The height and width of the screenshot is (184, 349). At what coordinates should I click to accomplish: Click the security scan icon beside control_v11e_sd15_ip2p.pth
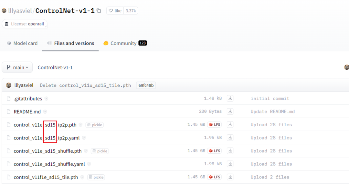tap(80, 125)
